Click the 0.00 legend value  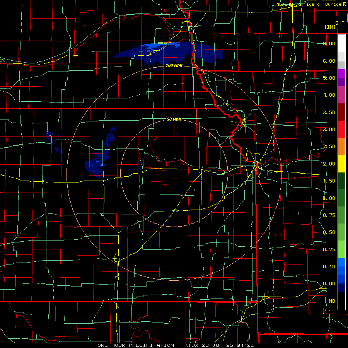pyautogui.click(x=329, y=284)
